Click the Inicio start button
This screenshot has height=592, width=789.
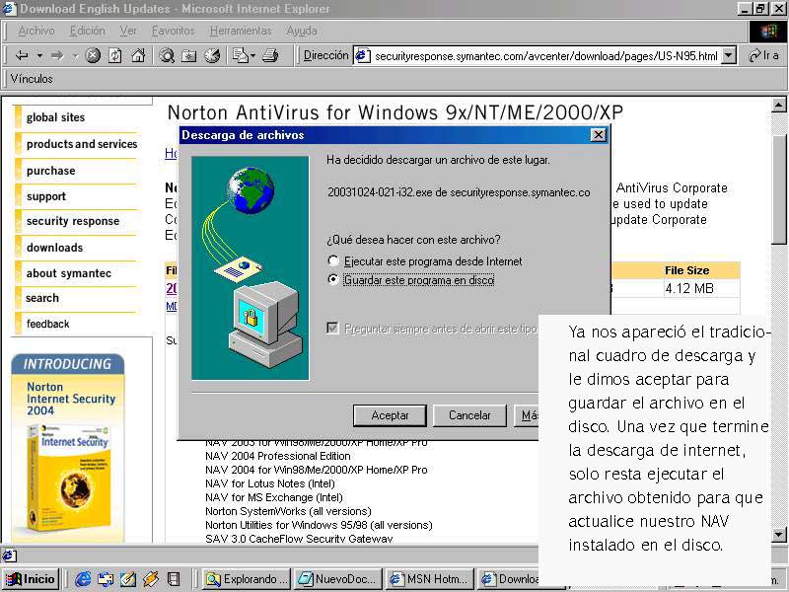click(x=31, y=579)
